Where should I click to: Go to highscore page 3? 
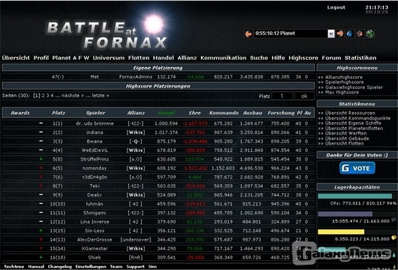(x=48, y=96)
